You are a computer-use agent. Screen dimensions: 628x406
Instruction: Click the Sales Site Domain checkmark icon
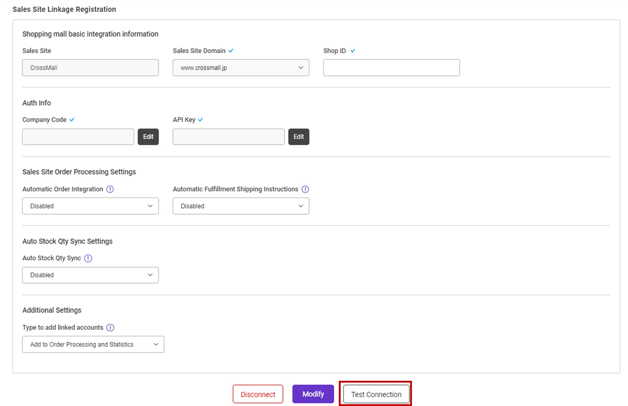pos(231,51)
